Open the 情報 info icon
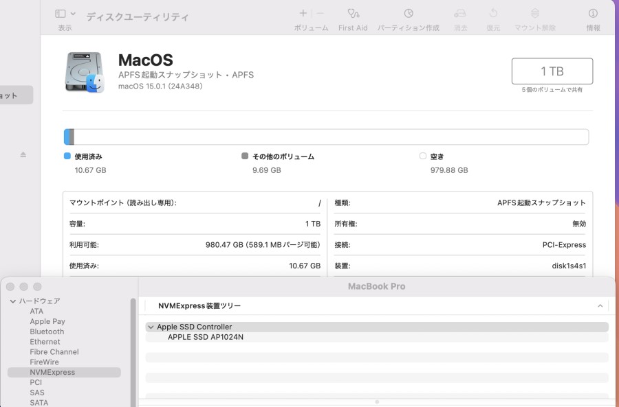The height and width of the screenshot is (407, 619). [x=593, y=14]
